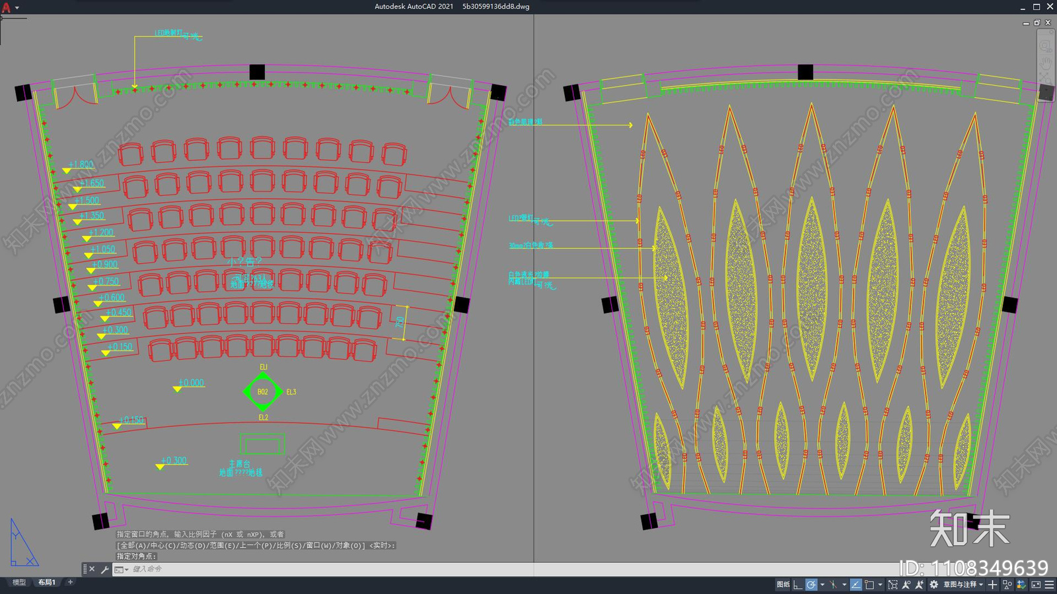
Task: Close the drawing viewport window
Action: [1048, 23]
